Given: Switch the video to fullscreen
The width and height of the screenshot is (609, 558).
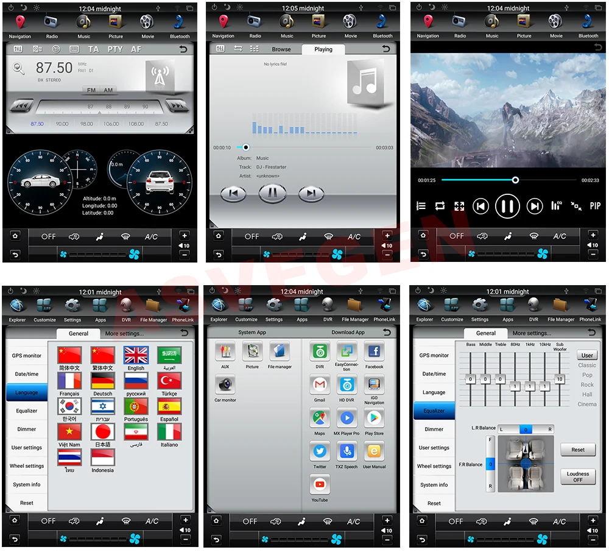Looking at the screenshot, I should [x=459, y=206].
